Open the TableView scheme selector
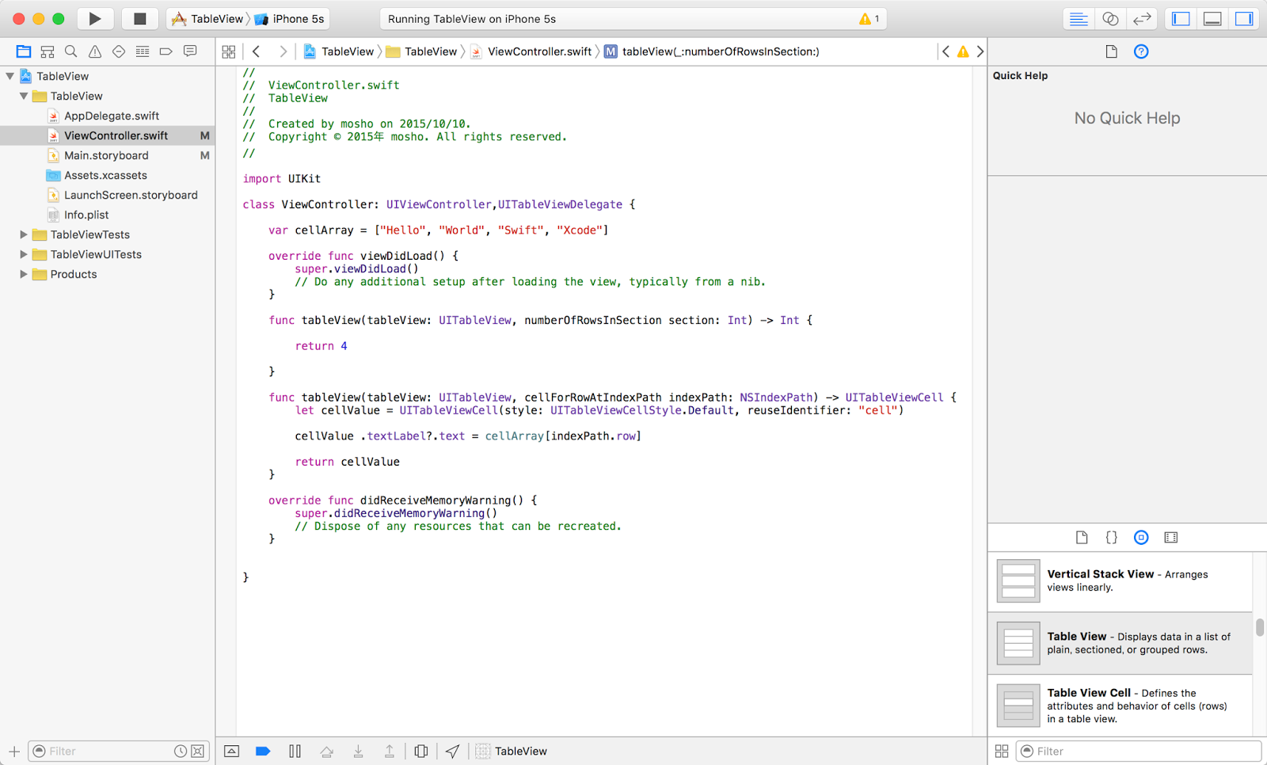The width and height of the screenshot is (1267, 765). pos(209,19)
